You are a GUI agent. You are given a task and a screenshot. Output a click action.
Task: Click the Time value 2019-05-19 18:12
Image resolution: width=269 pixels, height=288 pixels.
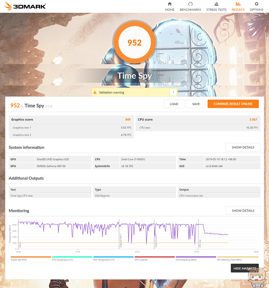pos(232,159)
